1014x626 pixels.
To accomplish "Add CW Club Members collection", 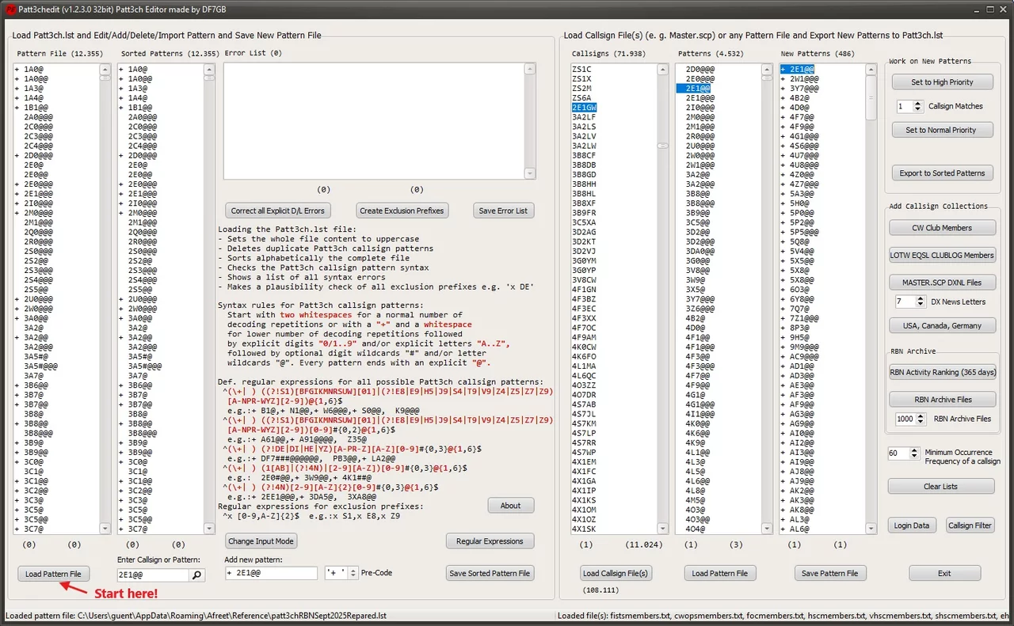I will (x=942, y=228).
